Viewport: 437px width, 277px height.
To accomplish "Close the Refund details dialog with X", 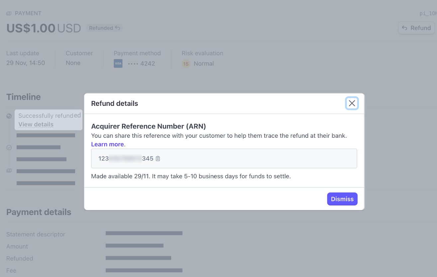I will (x=352, y=104).
